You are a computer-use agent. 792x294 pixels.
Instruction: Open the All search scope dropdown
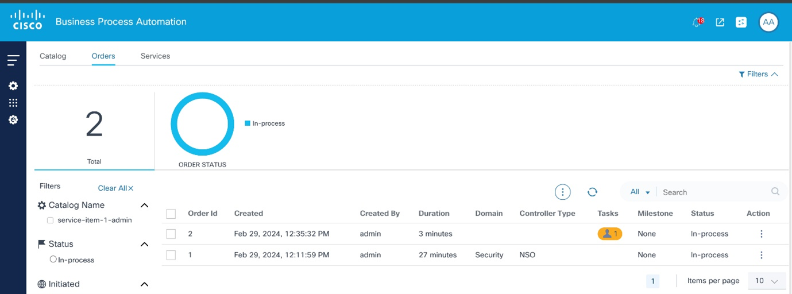tap(640, 192)
